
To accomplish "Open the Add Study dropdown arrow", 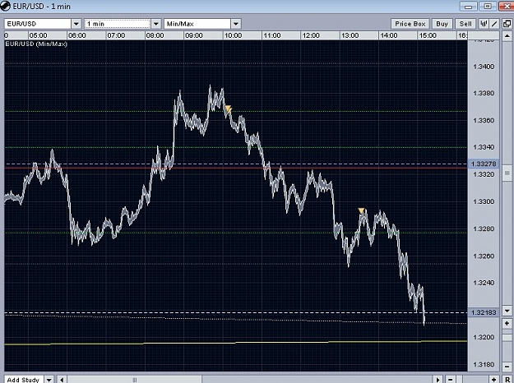I will (49, 380).
